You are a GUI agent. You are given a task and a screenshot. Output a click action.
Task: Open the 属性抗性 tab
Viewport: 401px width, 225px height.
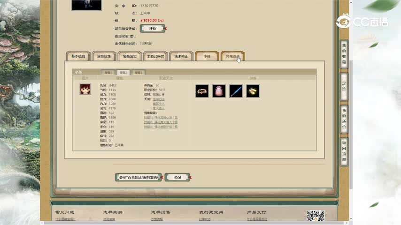104,56
